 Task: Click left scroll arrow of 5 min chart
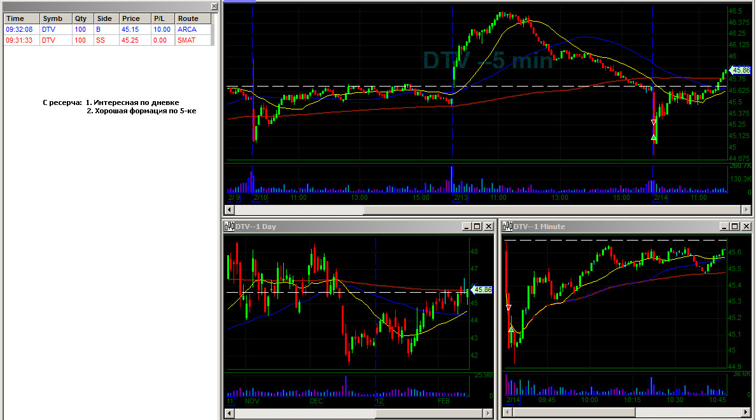(230, 210)
